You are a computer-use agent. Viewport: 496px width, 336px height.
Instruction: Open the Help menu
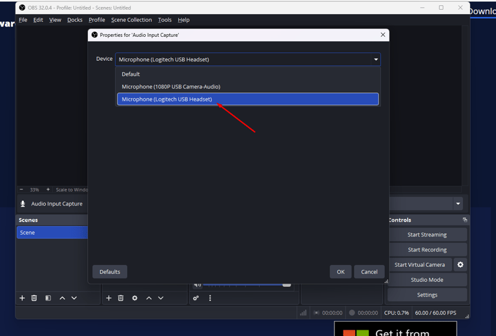[183, 20]
